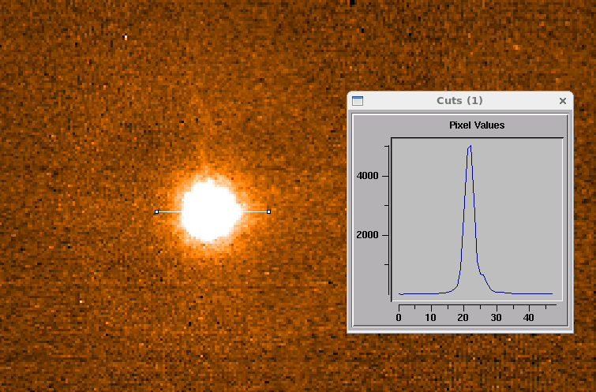The image size is (596, 392).
Task: Click the peak of the pixel profile curve
Action: click(x=470, y=146)
